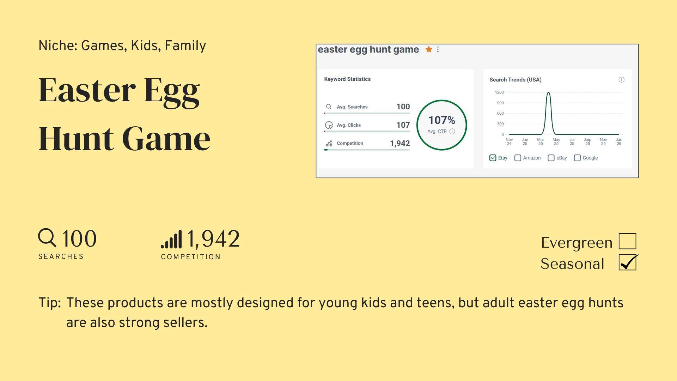Click the Avg. CTR info icon
The image size is (677, 381).
452,131
